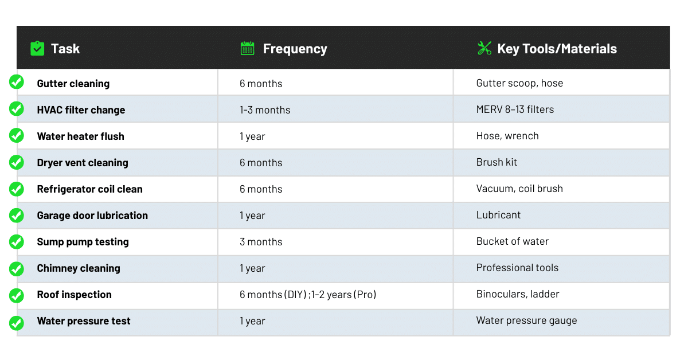Toggle the check for Sump pump testing
The width and height of the screenshot is (688, 360).
(17, 241)
